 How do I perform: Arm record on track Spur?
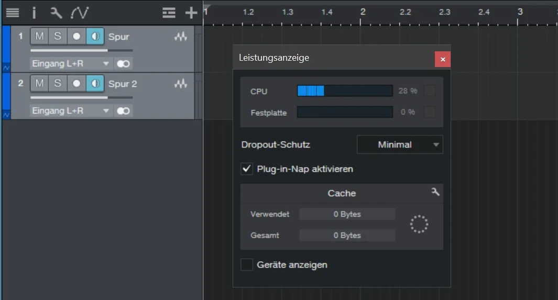tap(76, 36)
